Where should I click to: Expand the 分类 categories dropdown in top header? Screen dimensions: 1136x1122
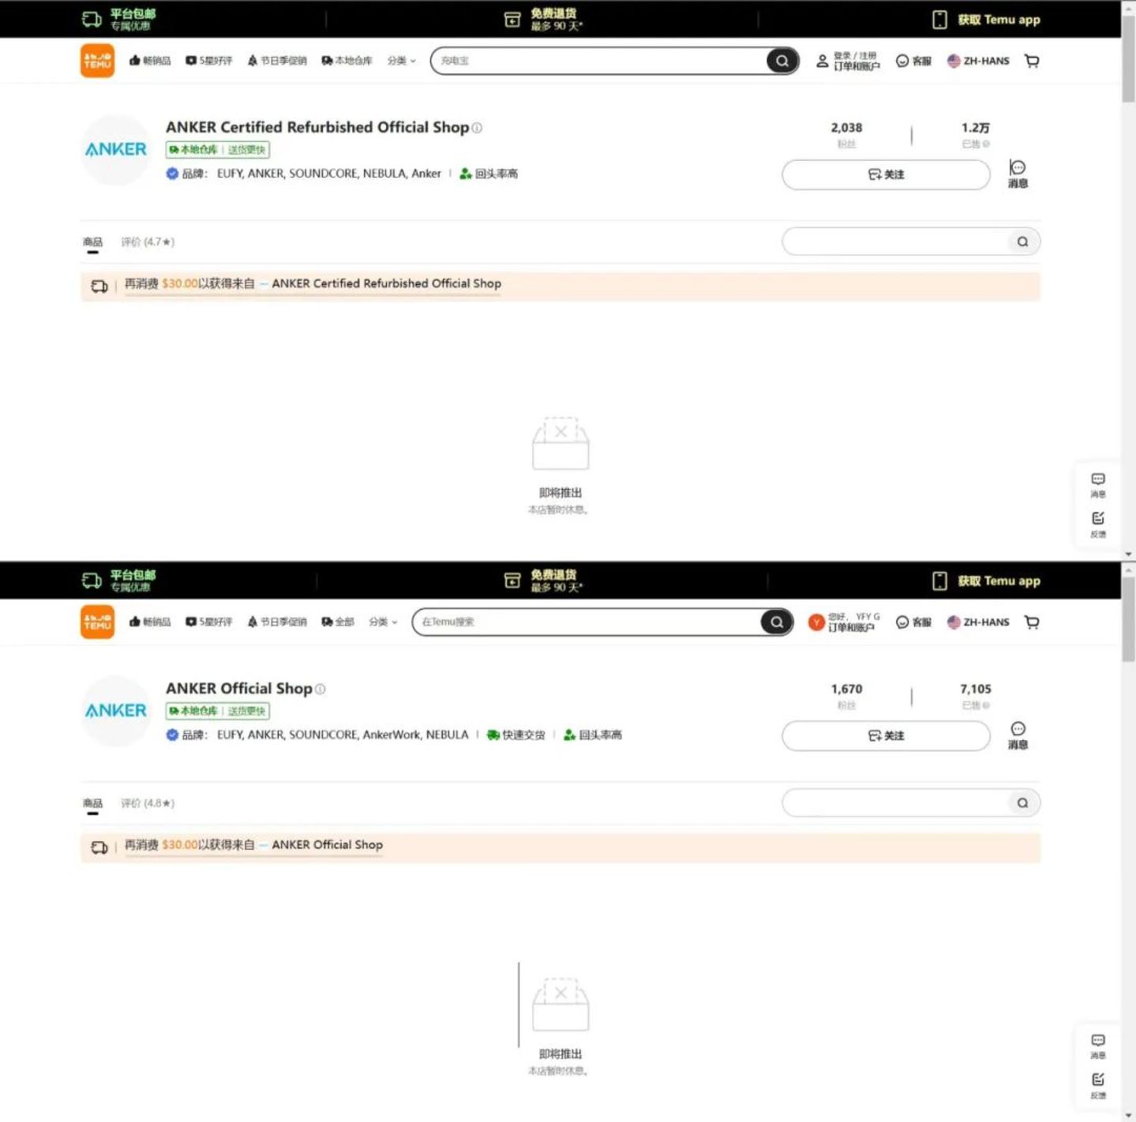click(401, 61)
